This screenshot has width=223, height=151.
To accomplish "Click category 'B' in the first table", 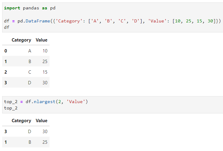I will (29, 62).
